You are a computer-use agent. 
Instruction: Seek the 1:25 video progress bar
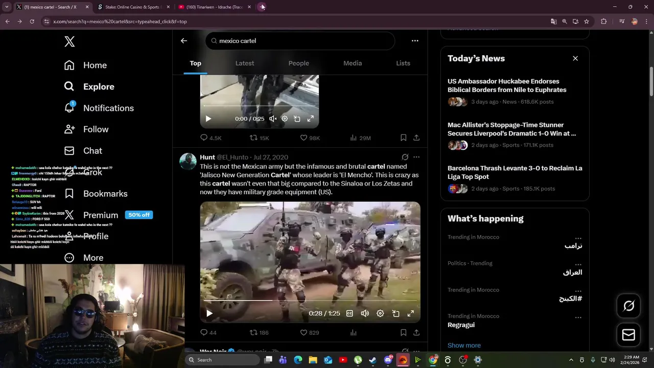click(x=310, y=301)
